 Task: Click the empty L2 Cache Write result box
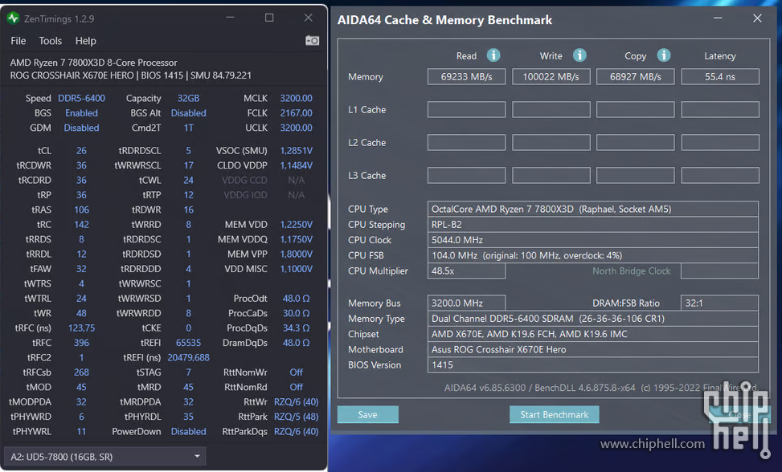pos(551,142)
